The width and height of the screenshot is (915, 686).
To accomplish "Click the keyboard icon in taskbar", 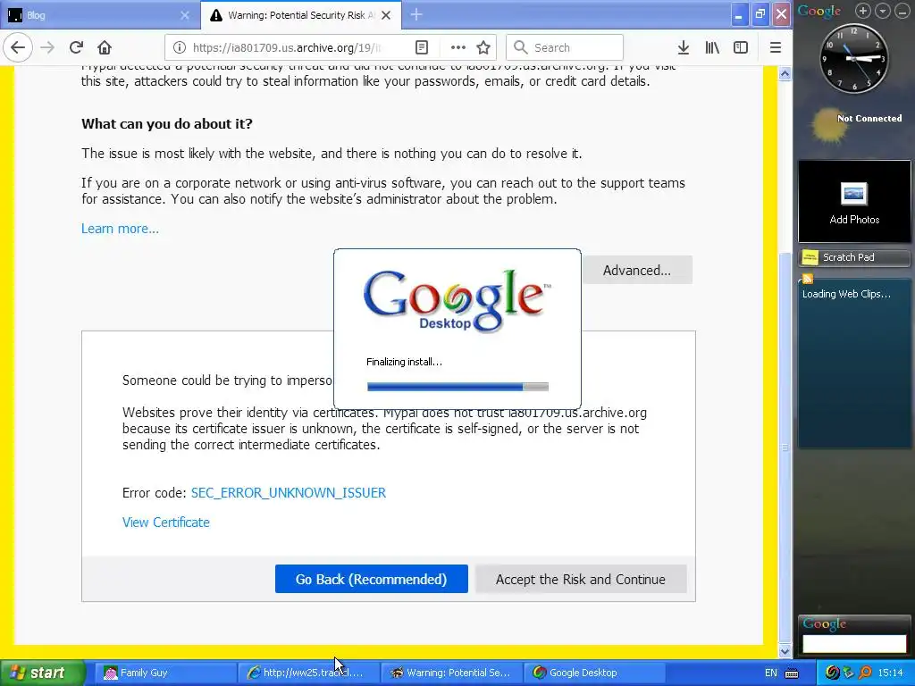I will (792, 673).
